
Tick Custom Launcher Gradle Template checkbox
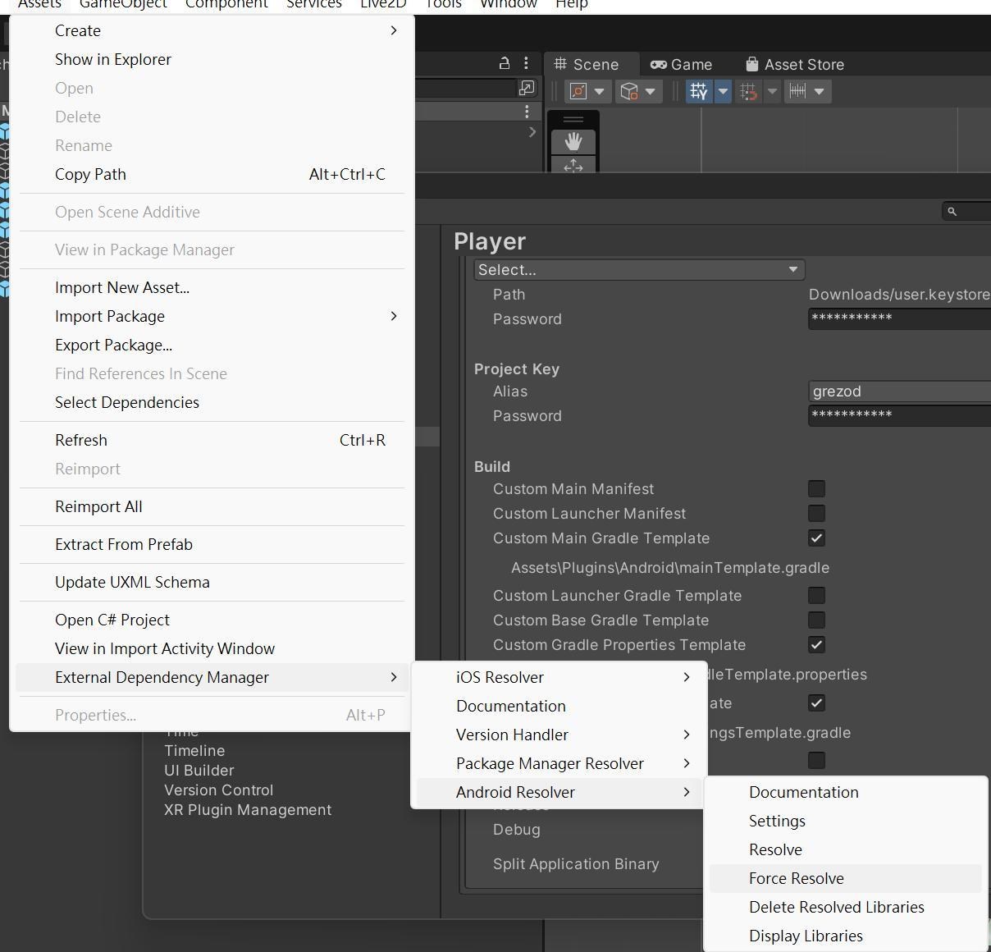[816, 596]
